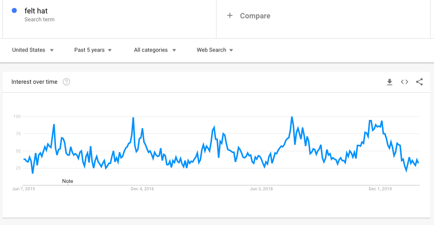Image resolution: width=434 pixels, height=225 pixels.
Task: Add a comparison term with Compare
Action: (x=249, y=16)
